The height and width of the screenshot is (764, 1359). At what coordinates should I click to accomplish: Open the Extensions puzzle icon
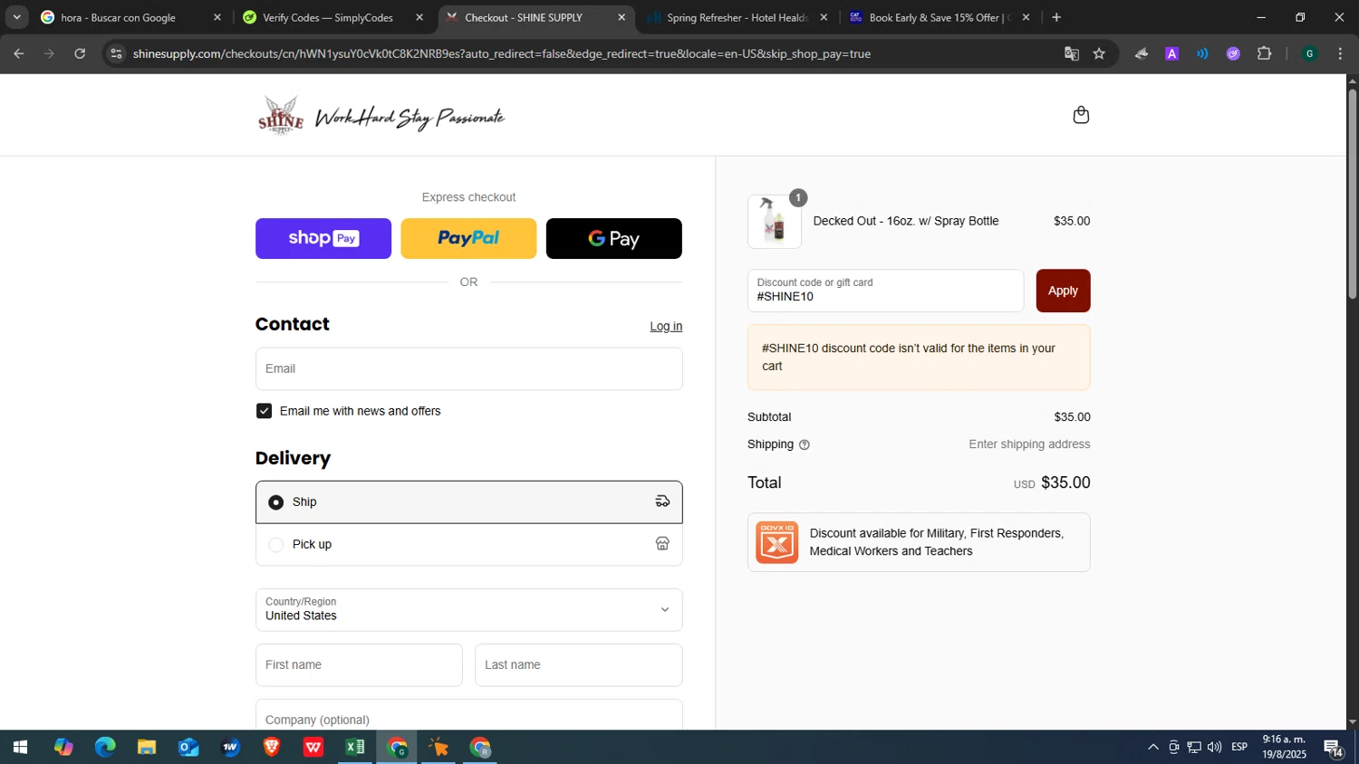pyautogui.click(x=1265, y=53)
